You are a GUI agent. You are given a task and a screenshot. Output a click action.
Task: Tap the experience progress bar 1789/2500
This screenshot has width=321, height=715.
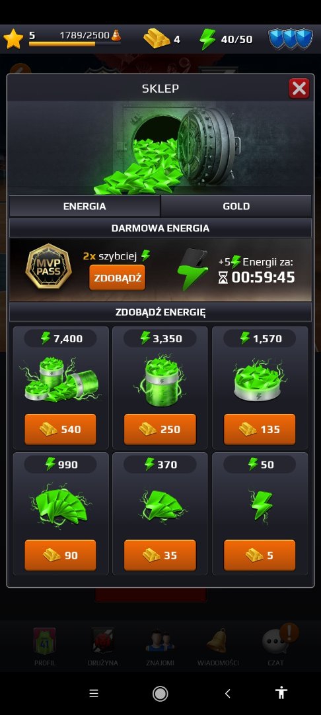pyautogui.click(x=75, y=44)
